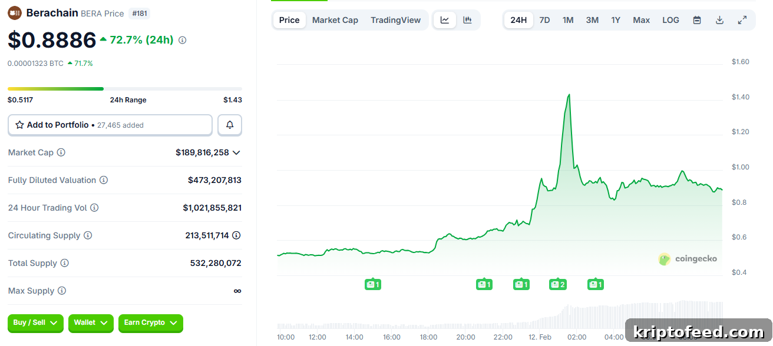Click the info icon next to Circulating Supply label
Screen dimensions: 773x346
point(88,235)
